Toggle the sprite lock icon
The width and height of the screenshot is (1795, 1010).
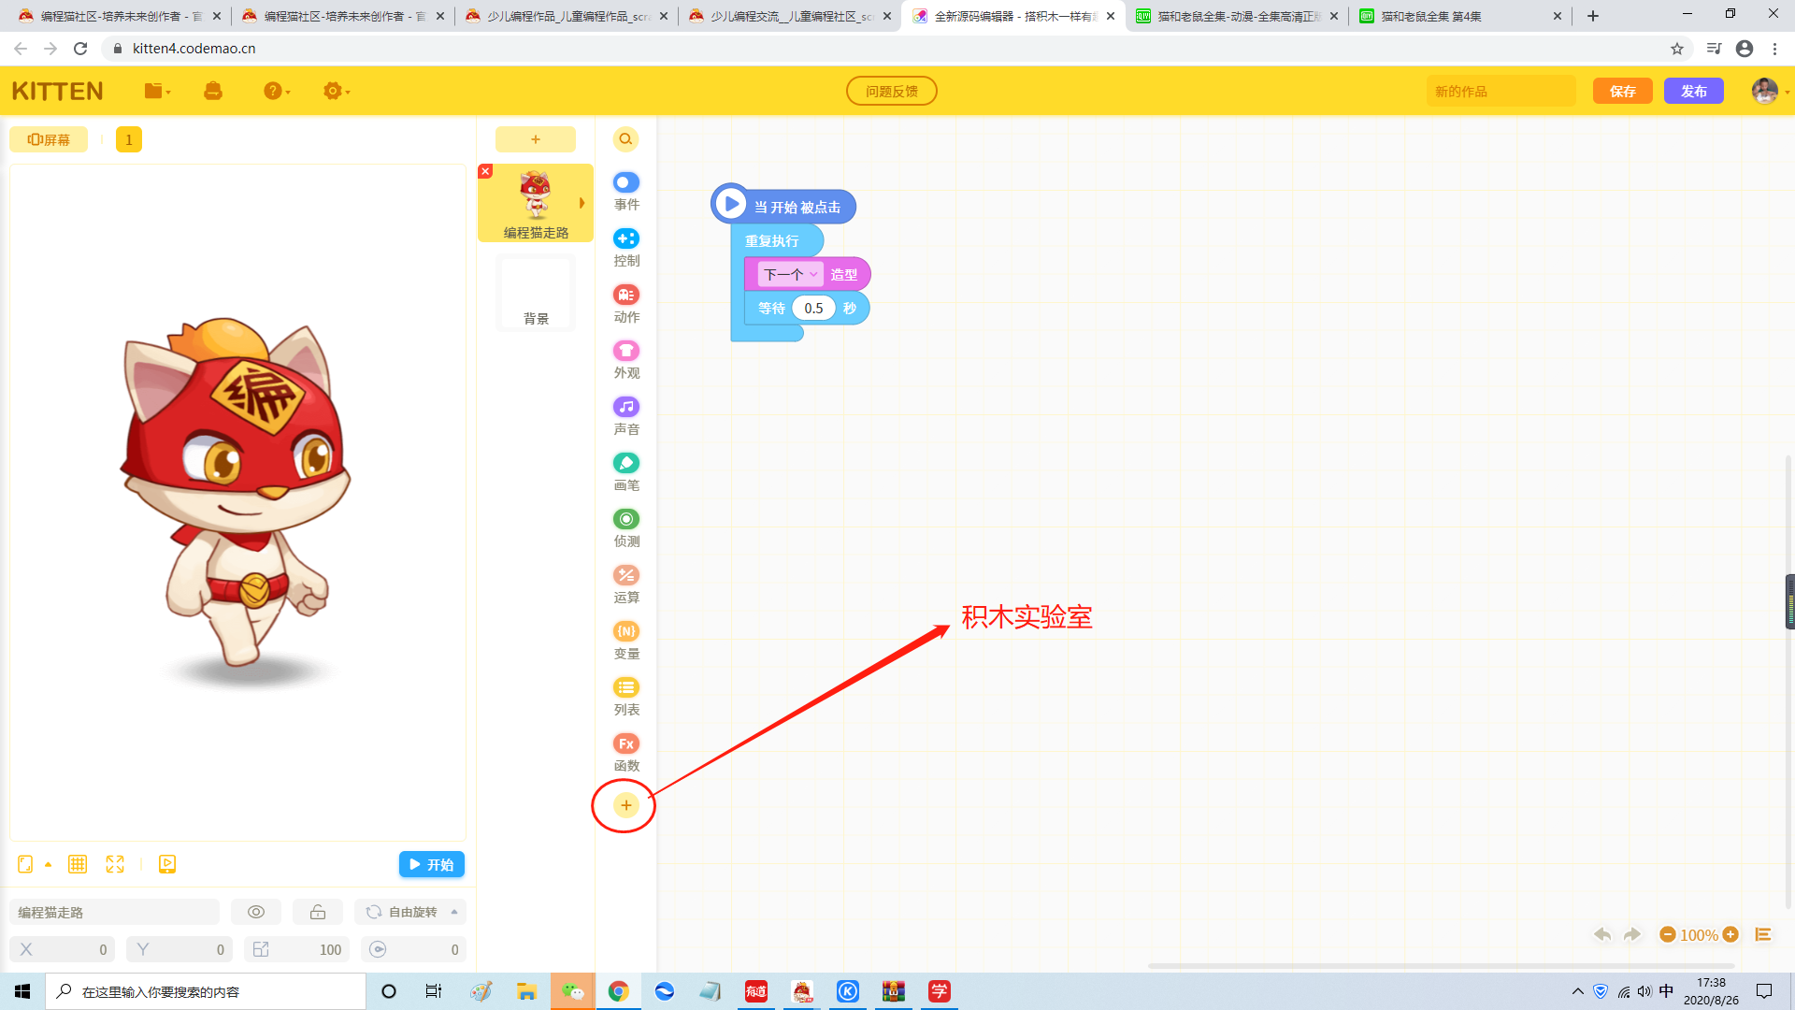coord(318,912)
